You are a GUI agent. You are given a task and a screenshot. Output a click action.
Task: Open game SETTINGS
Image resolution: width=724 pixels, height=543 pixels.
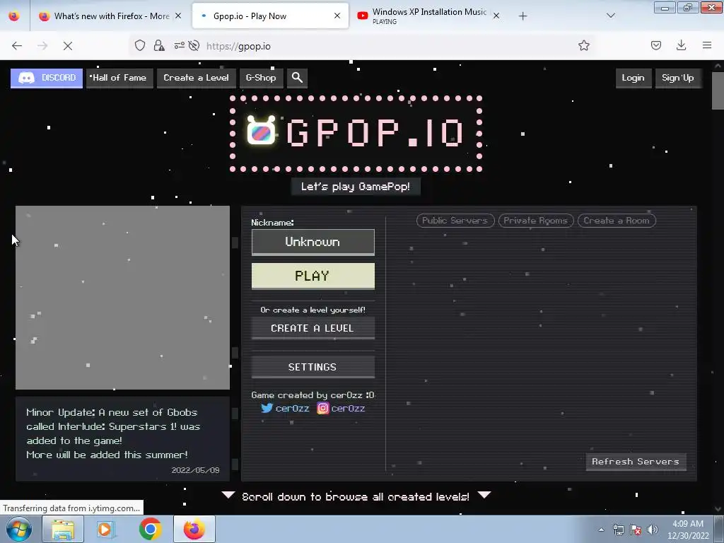(x=313, y=367)
